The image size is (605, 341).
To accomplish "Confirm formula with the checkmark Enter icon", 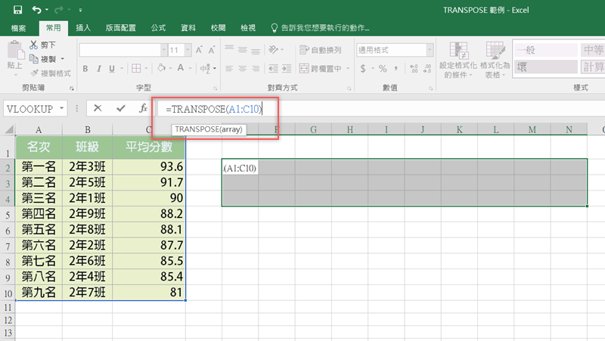I will (x=120, y=108).
